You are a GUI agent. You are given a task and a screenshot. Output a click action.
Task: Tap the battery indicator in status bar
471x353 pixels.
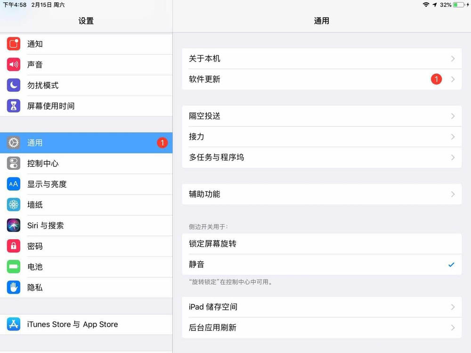coord(459,5)
